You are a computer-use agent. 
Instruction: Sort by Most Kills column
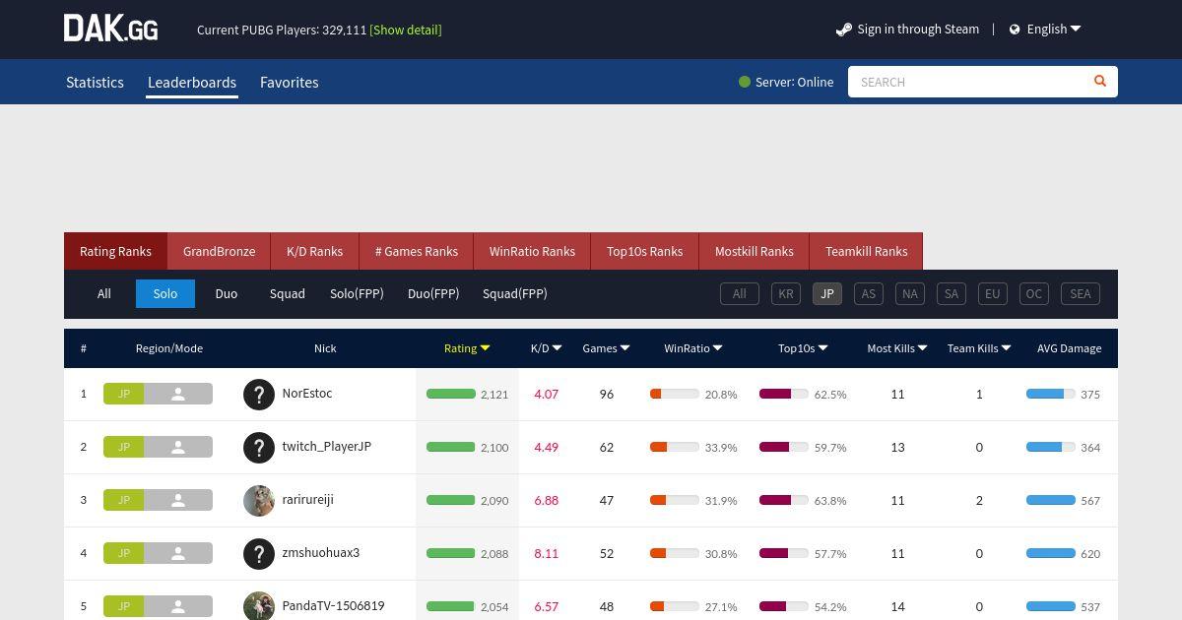click(897, 348)
